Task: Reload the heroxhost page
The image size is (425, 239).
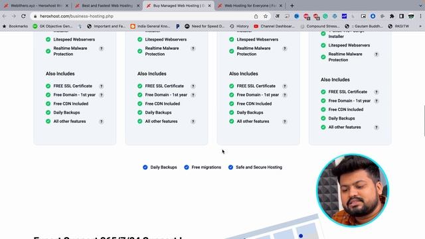Action: pyautogui.click(x=24, y=16)
